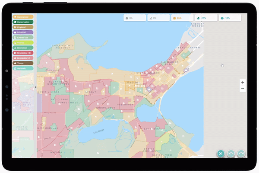The width and height of the screenshot is (259, 173).
Task: Pick the Limited Use land type
Action: [23, 38]
